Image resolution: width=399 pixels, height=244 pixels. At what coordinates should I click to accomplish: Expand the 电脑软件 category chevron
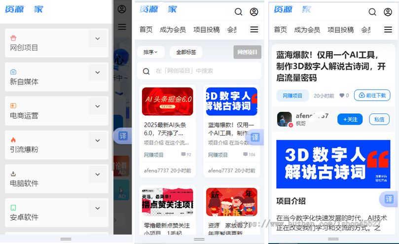[98, 174]
